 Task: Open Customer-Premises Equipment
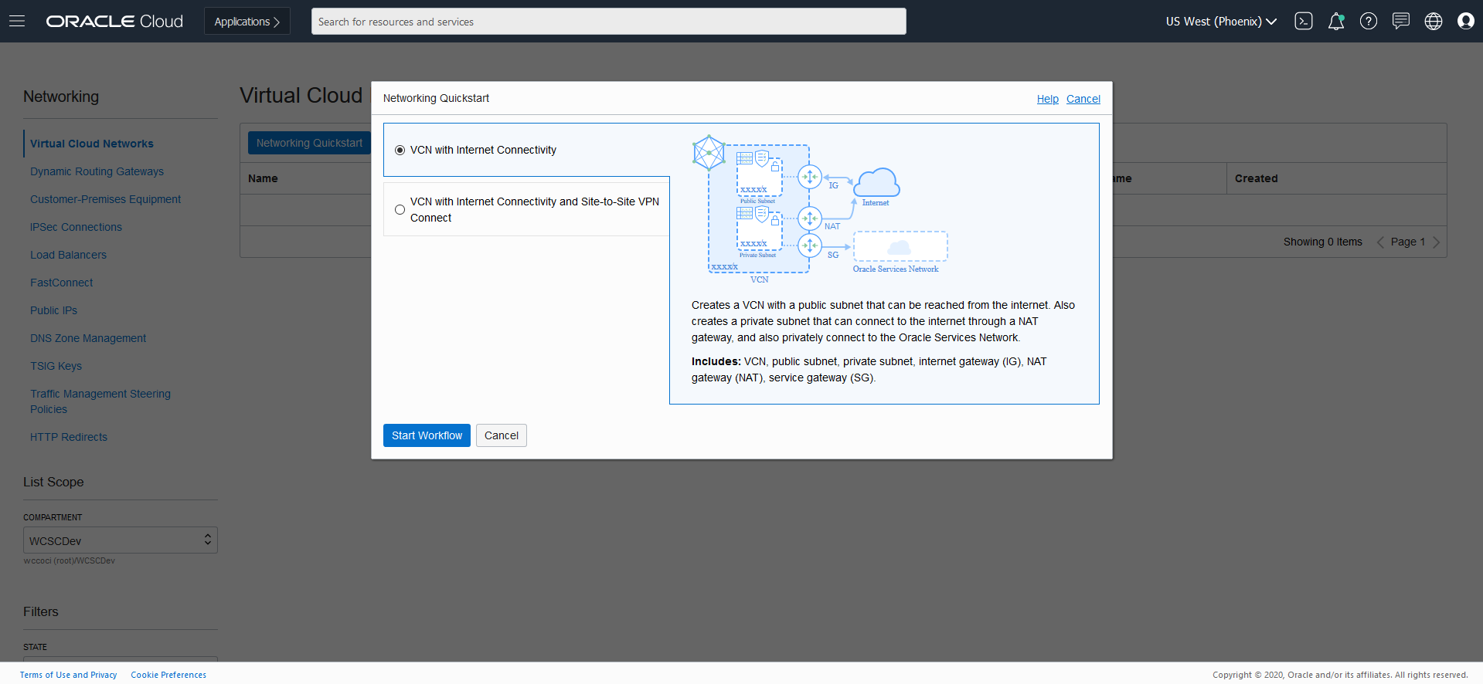[105, 199]
